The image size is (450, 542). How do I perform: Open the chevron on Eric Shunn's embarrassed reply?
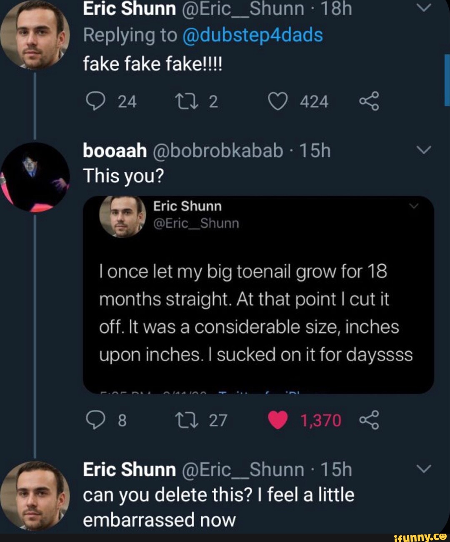point(424,468)
